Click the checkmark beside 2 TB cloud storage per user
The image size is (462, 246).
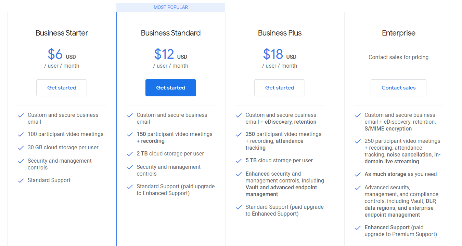point(130,154)
